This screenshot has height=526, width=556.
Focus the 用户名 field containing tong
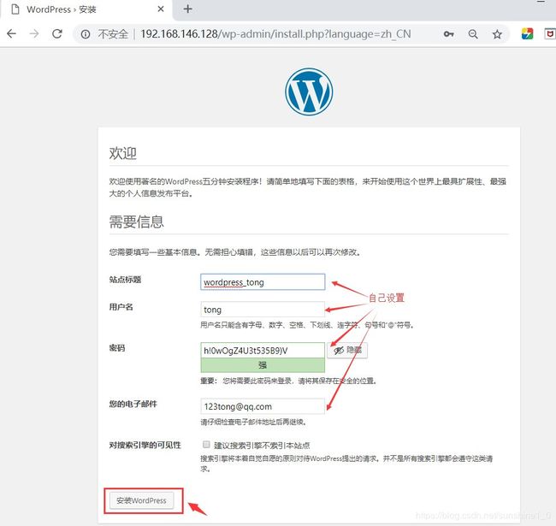263,310
